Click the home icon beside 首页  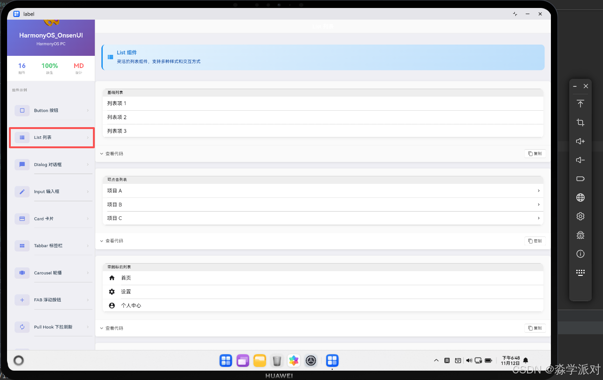112,278
